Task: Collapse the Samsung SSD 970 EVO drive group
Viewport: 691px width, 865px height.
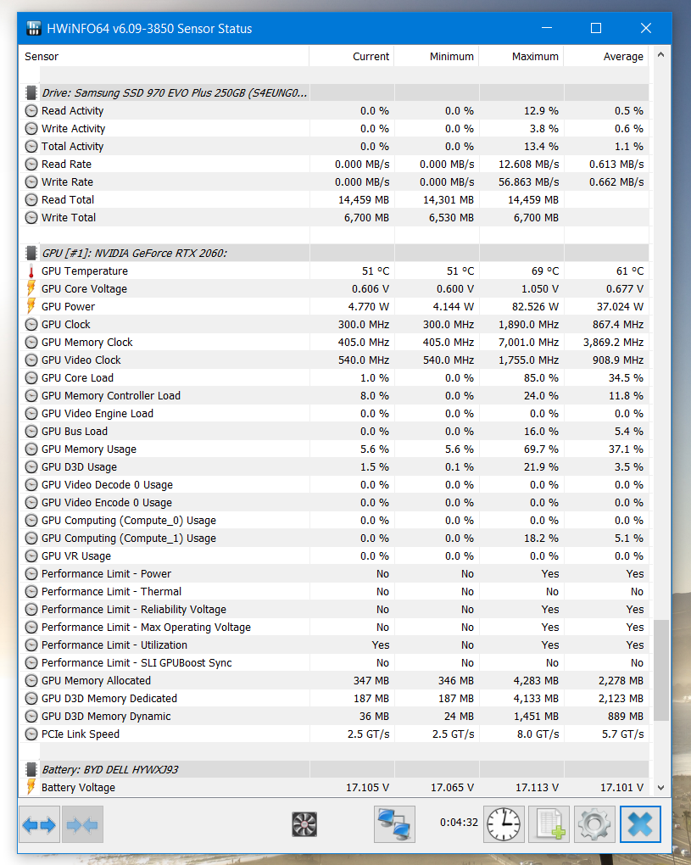Action: 31,92
